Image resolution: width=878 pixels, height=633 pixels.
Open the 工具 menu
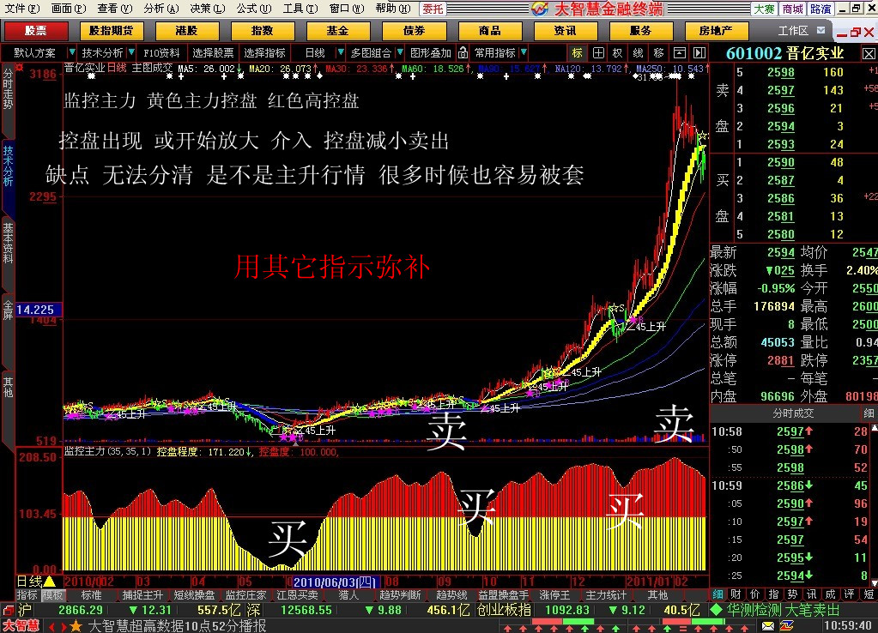[300, 9]
